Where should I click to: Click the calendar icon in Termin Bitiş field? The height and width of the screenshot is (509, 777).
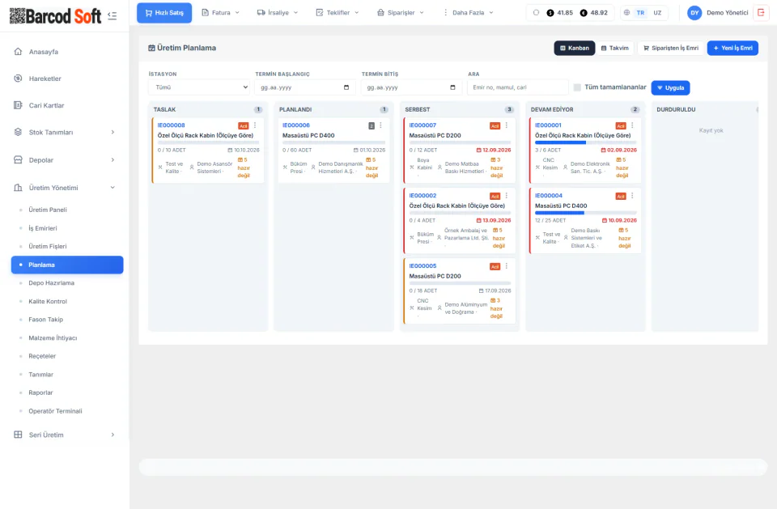pyautogui.click(x=452, y=87)
